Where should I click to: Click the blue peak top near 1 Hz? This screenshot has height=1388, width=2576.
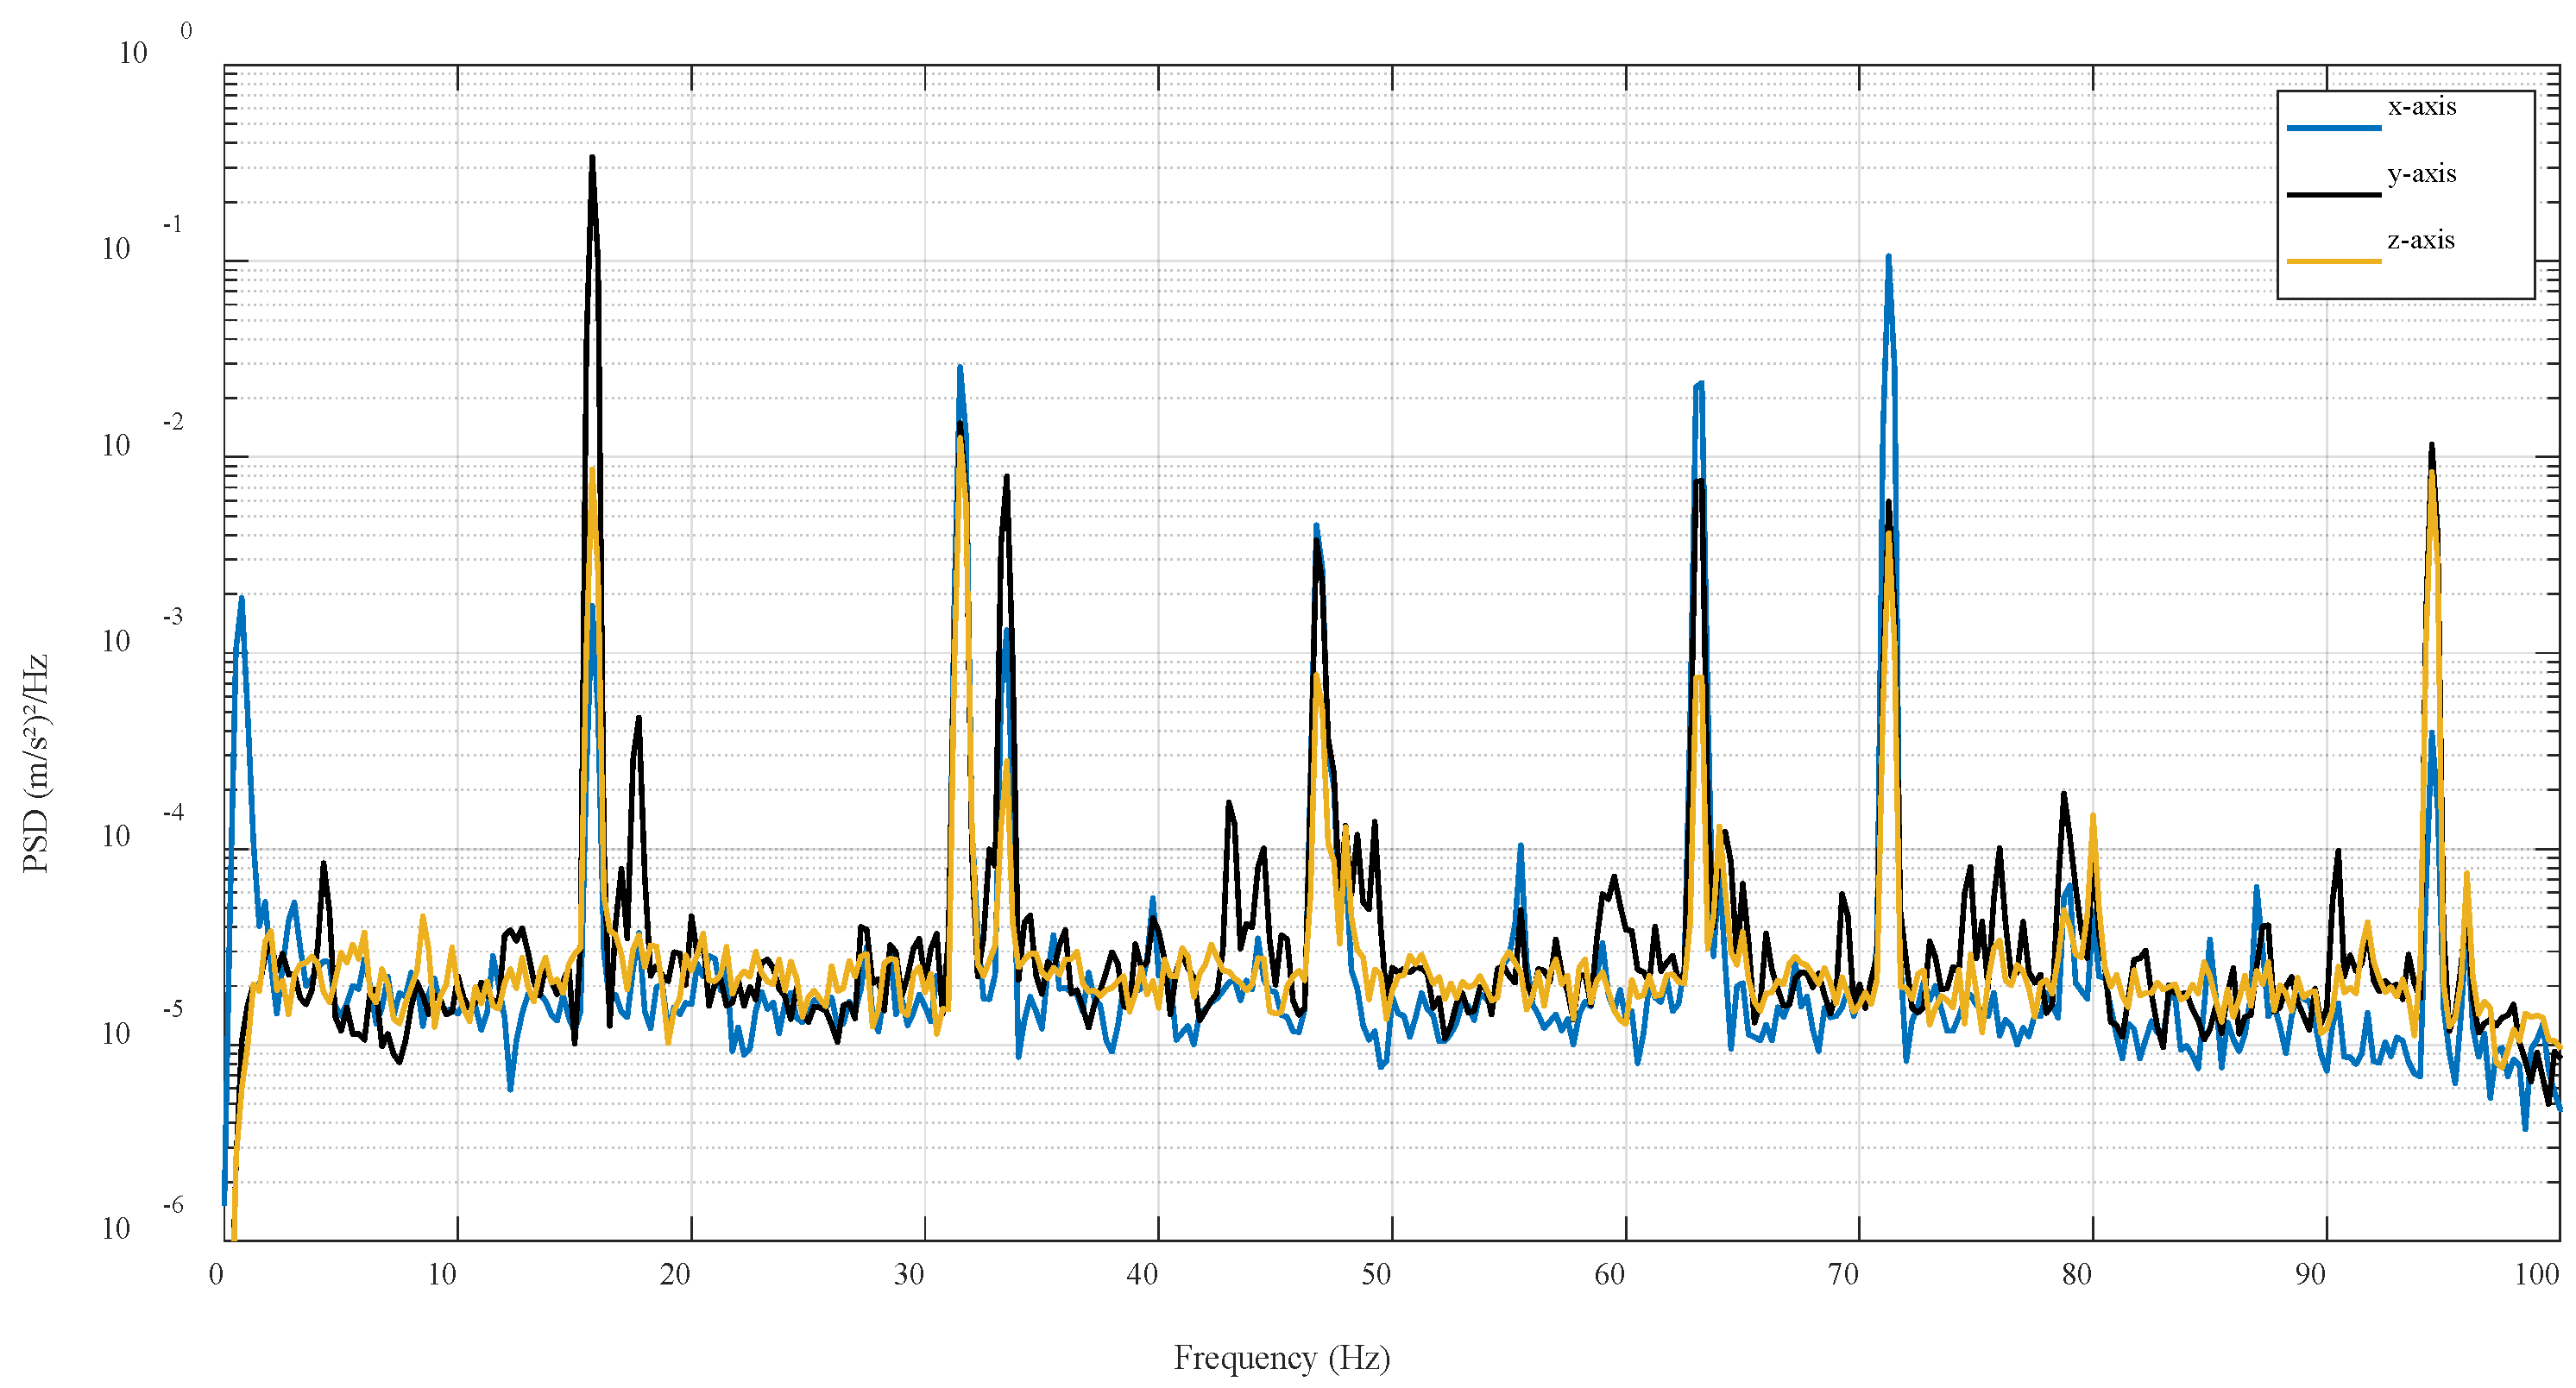click(x=241, y=599)
